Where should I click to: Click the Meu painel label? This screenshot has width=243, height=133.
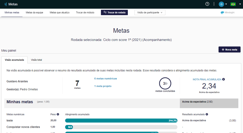click(9, 51)
